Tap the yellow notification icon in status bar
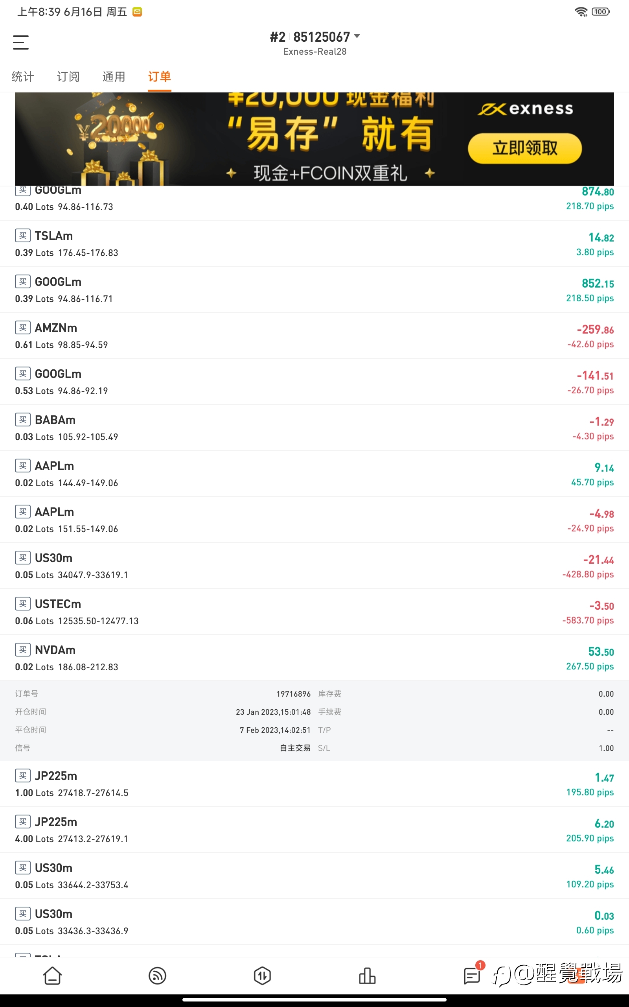Viewport: 629px width, 1007px height. 137,12
